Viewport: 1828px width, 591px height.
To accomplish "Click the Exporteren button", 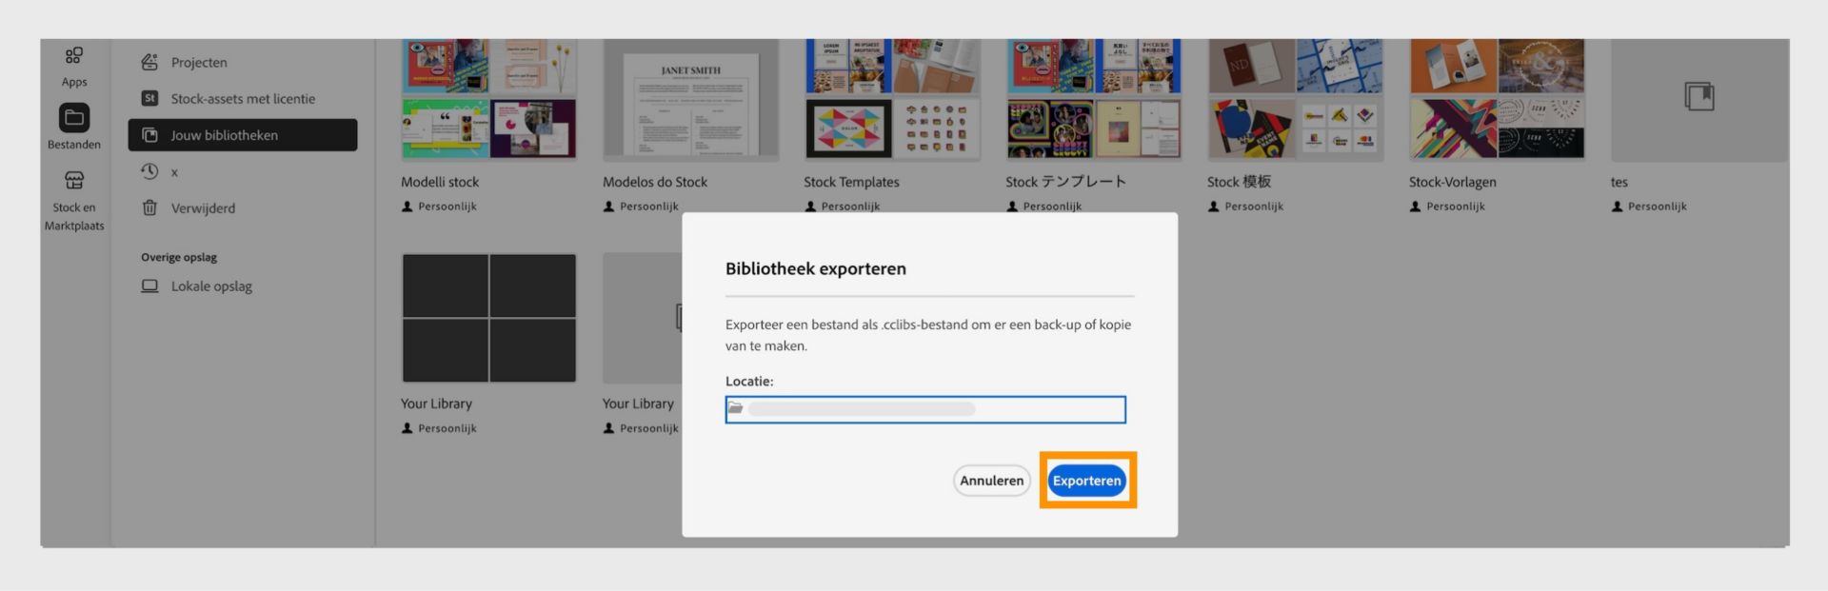I will point(1086,481).
